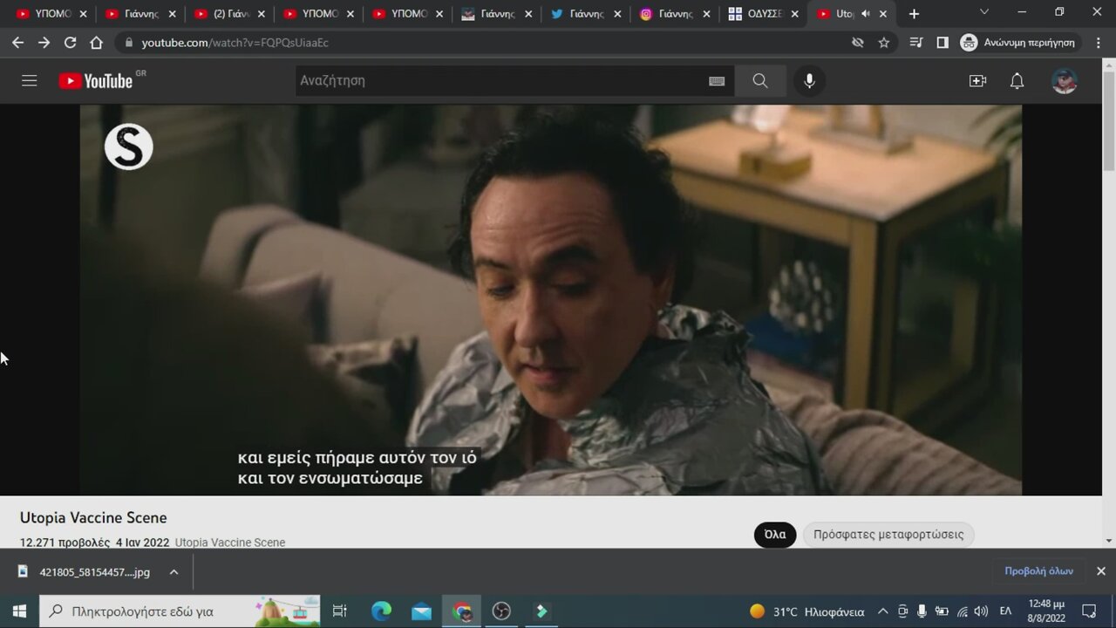The height and width of the screenshot is (628, 1116).
Task: Switch to the ΟΔΥΣΣΕ tab
Action: pyautogui.click(x=761, y=14)
